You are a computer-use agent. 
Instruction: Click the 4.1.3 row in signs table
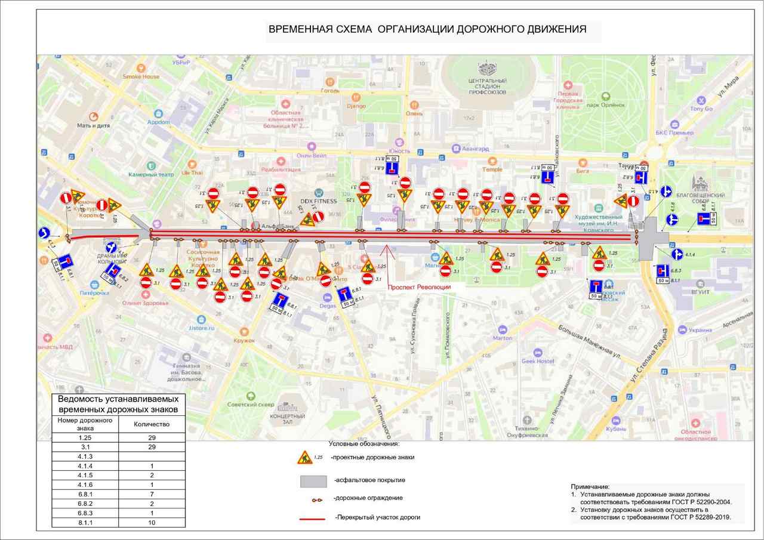pos(119,456)
